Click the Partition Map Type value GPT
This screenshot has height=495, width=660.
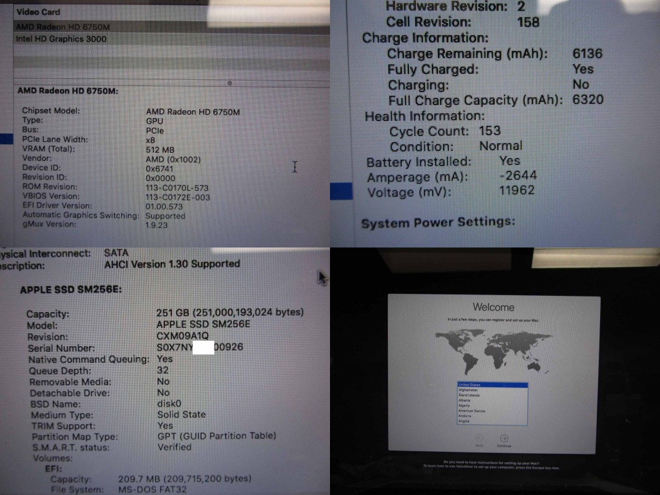click(217, 436)
